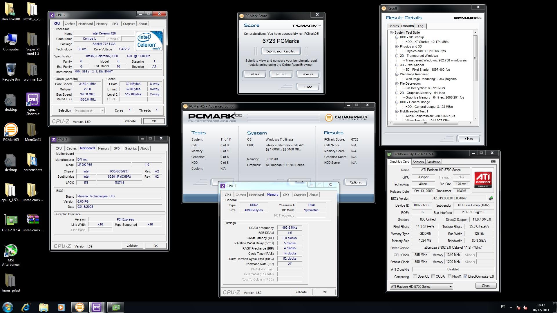557x313 pixels.
Task: Open Windows Media Player from the taskbar
Action: (61, 307)
